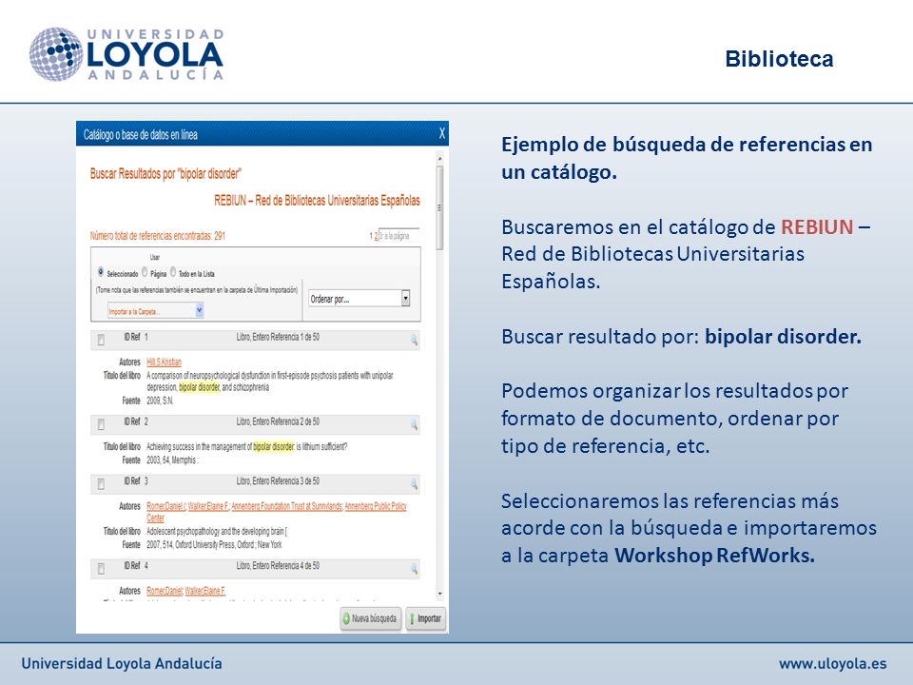913x685 pixels.
Task: Click the Nueva búsqueda button
Action: point(370,618)
